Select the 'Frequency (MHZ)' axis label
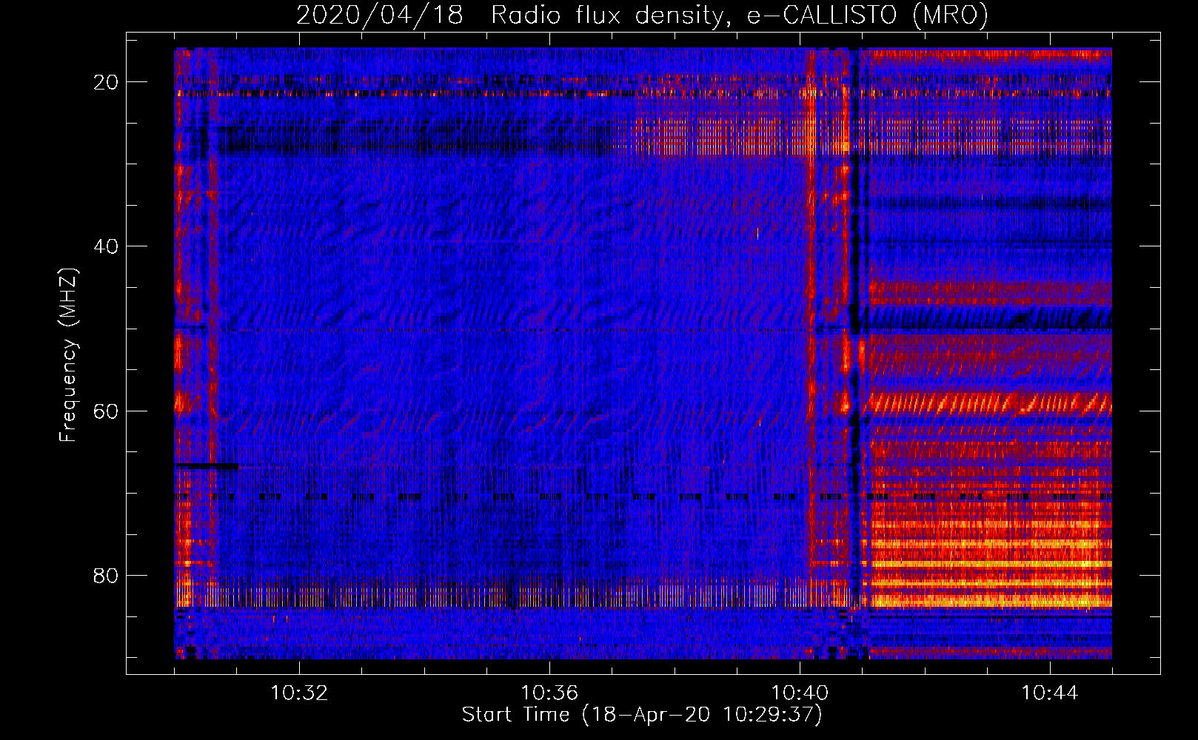Screen dimensions: 1198x740 pyautogui.click(x=68, y=354)
